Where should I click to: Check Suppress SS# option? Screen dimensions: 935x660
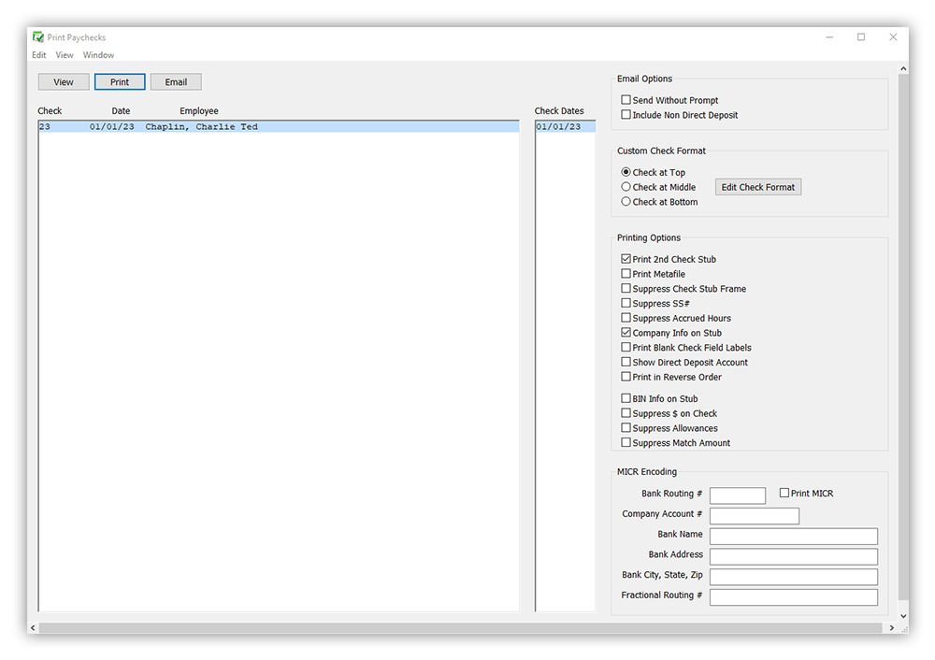tap(626, 303)
